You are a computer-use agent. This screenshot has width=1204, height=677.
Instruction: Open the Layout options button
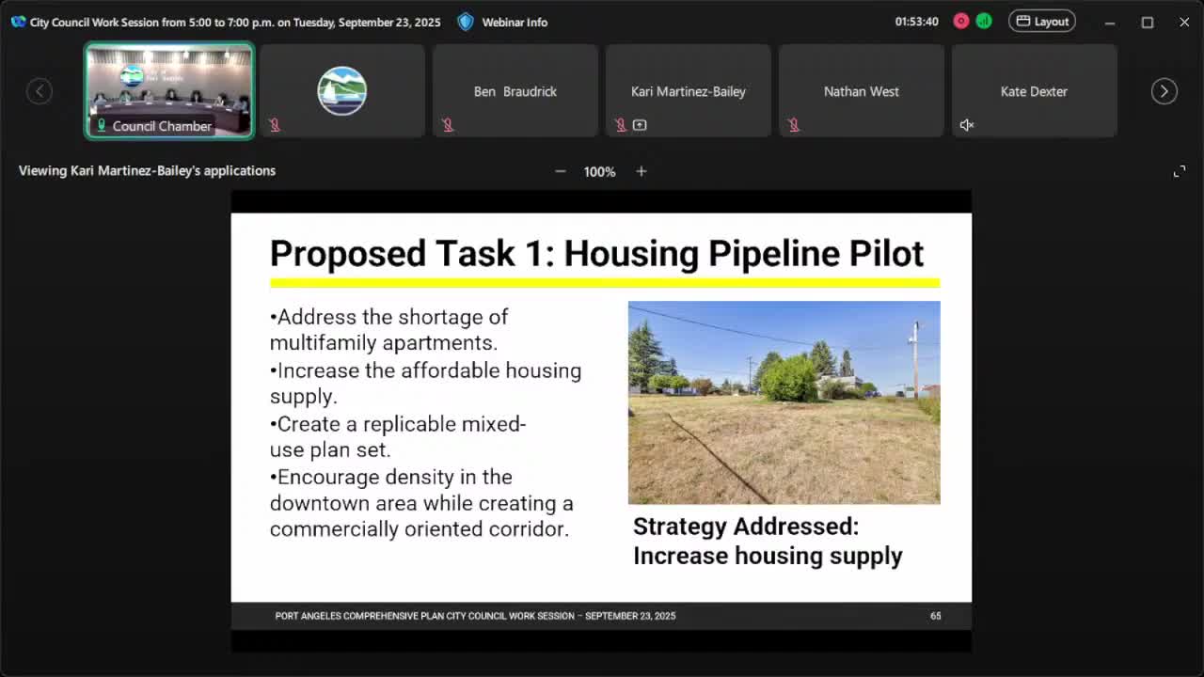click(1042, 21)
